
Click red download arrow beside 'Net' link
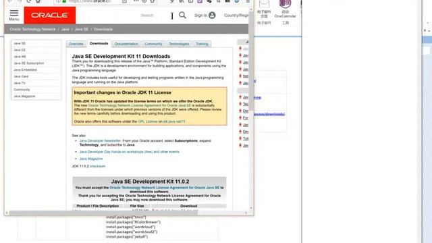[240, 76]
